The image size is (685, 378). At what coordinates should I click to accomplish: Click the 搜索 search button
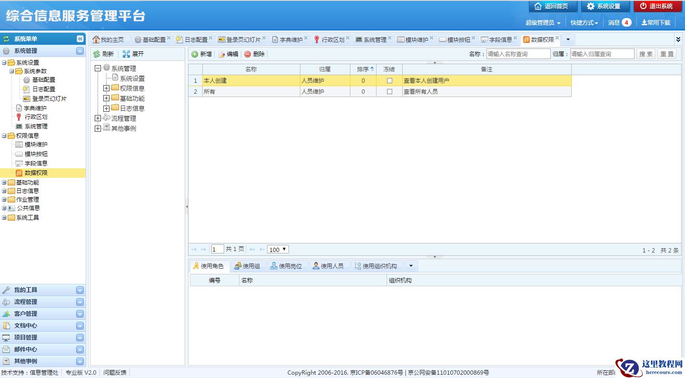tap(645, 54)
